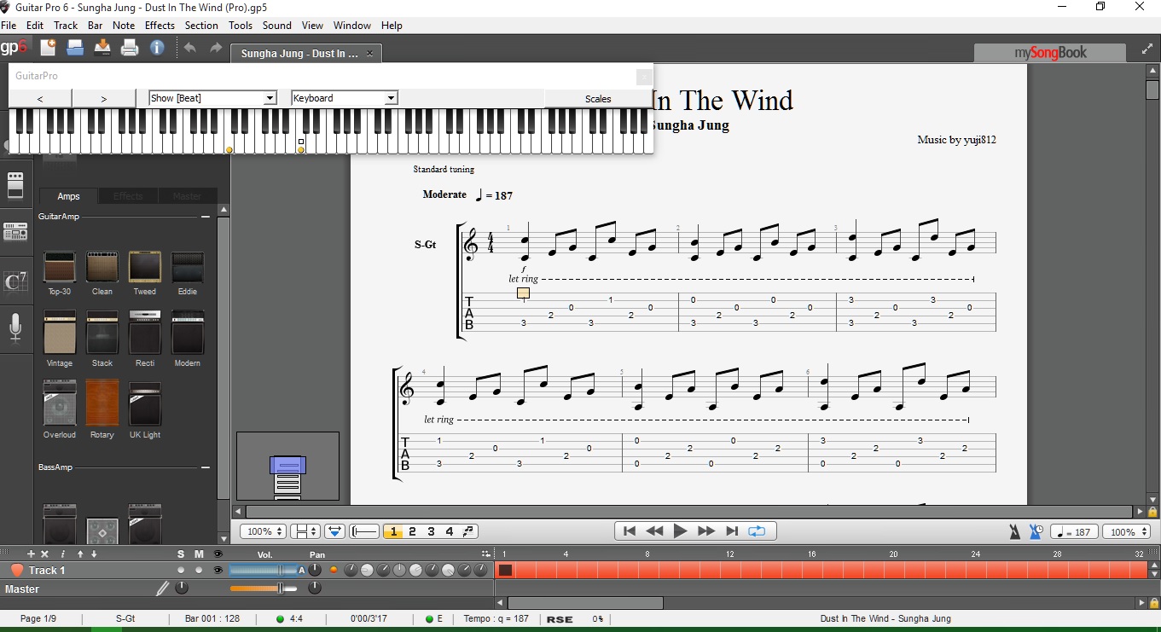Click the Scales button in keyboard panel
1161x632 pixels.
[598, 99]
